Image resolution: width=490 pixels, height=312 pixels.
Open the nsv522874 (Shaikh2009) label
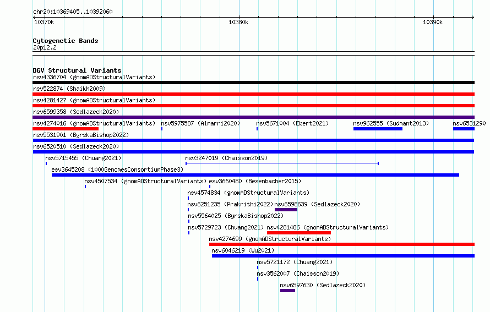coord(69,89)
